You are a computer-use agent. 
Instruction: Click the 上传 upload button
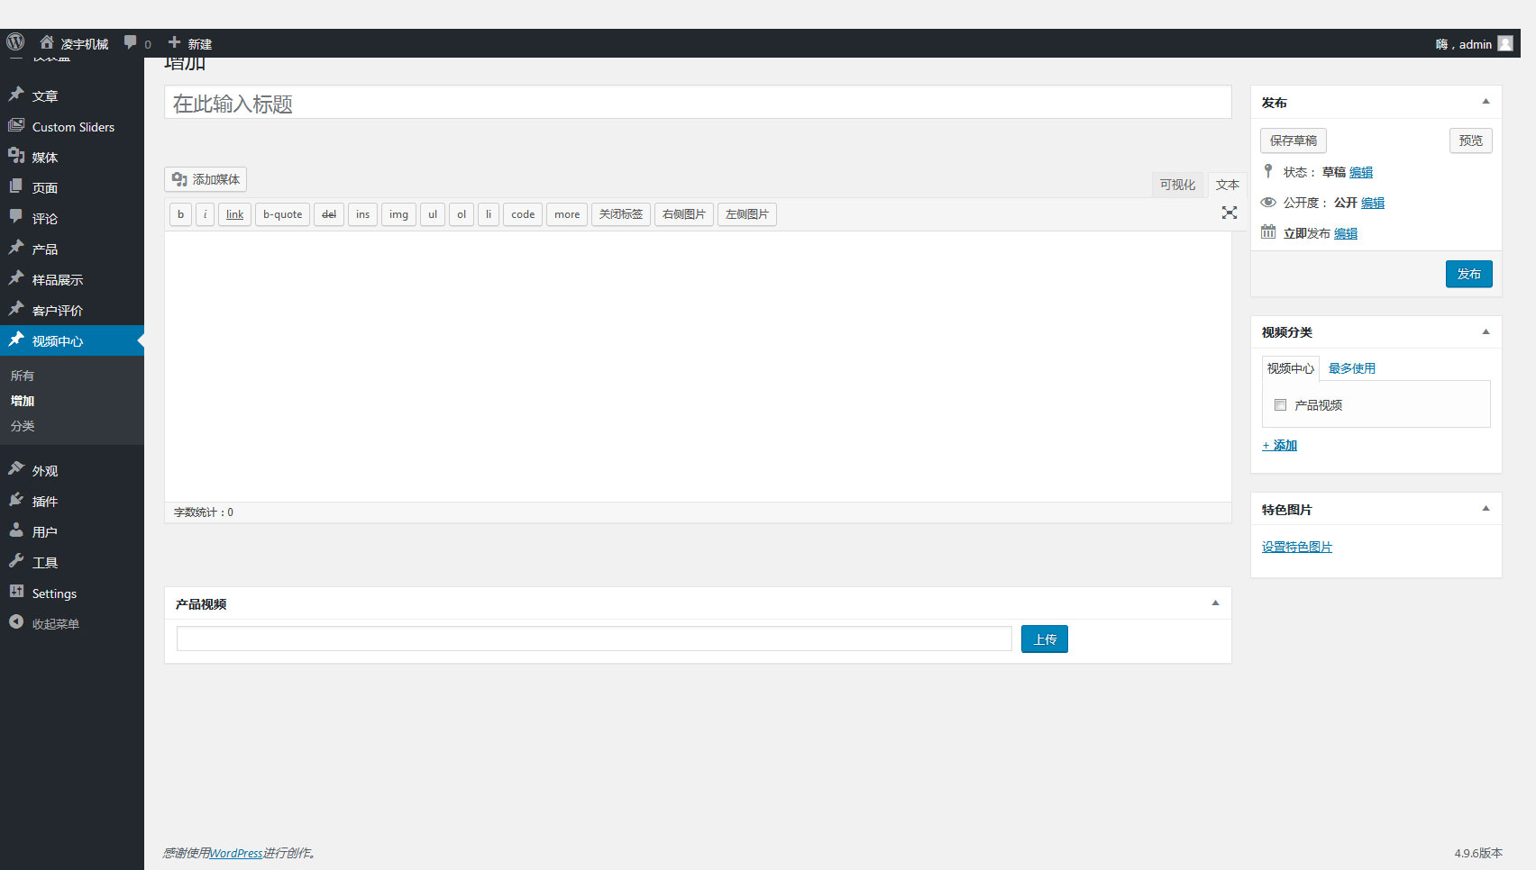[1045, 639]
